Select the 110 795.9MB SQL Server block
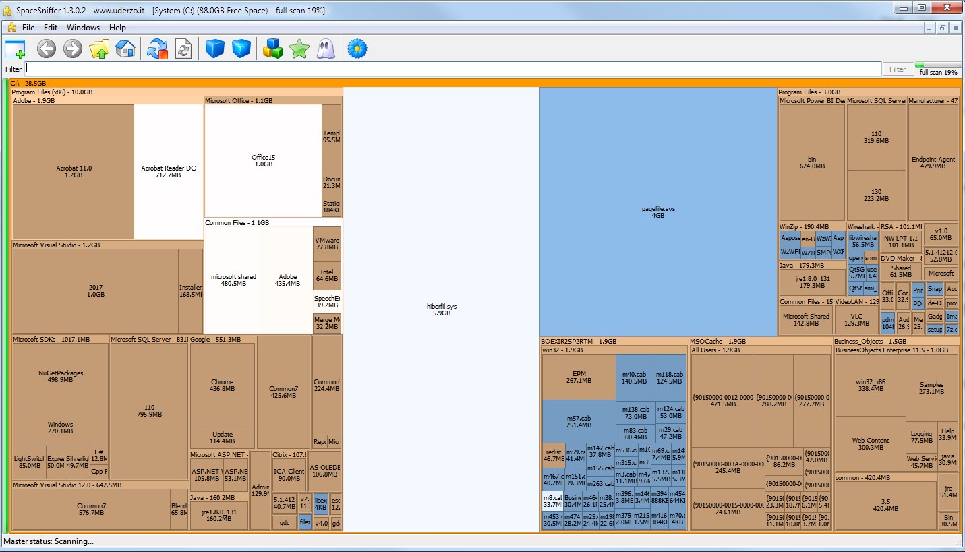 (x=149, y=411)
